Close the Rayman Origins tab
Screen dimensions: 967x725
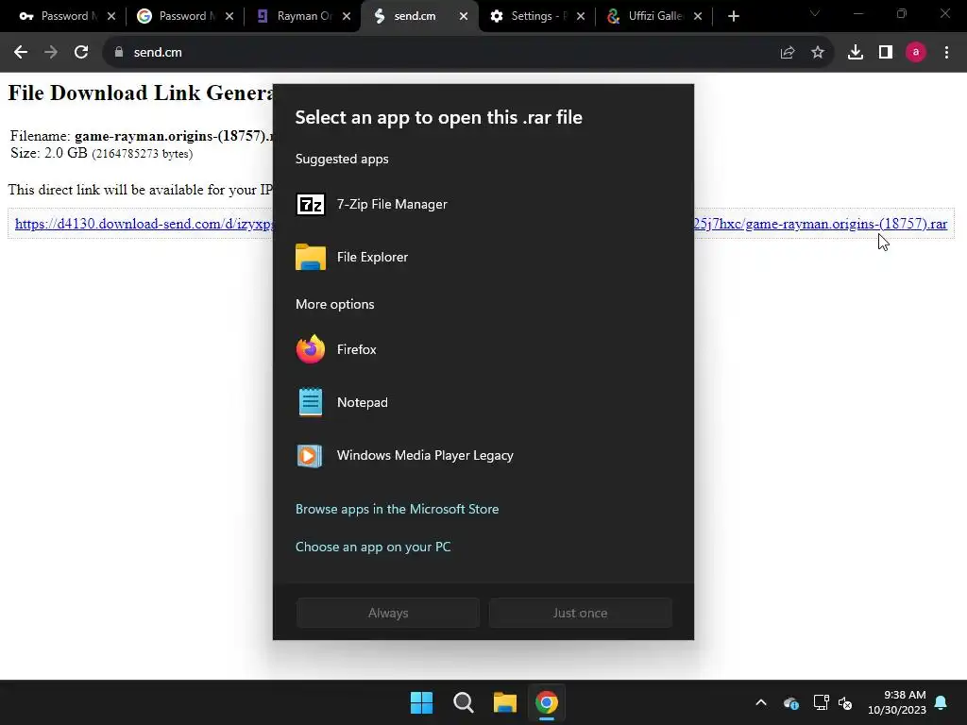[x=347, y=16]
